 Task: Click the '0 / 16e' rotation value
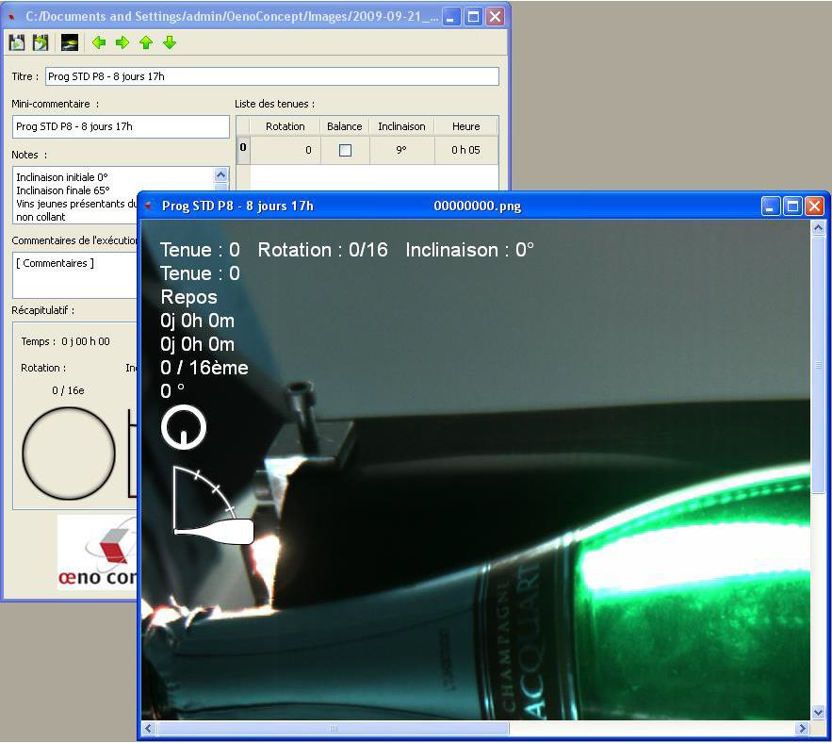click(68, 390)
